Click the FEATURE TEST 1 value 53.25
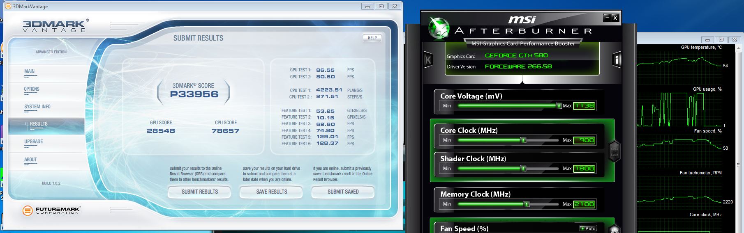This screenshot has width=744, height=233. tap(325, 111)
